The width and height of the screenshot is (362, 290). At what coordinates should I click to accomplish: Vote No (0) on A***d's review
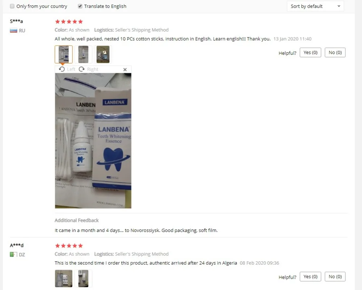tap(335, 277)
